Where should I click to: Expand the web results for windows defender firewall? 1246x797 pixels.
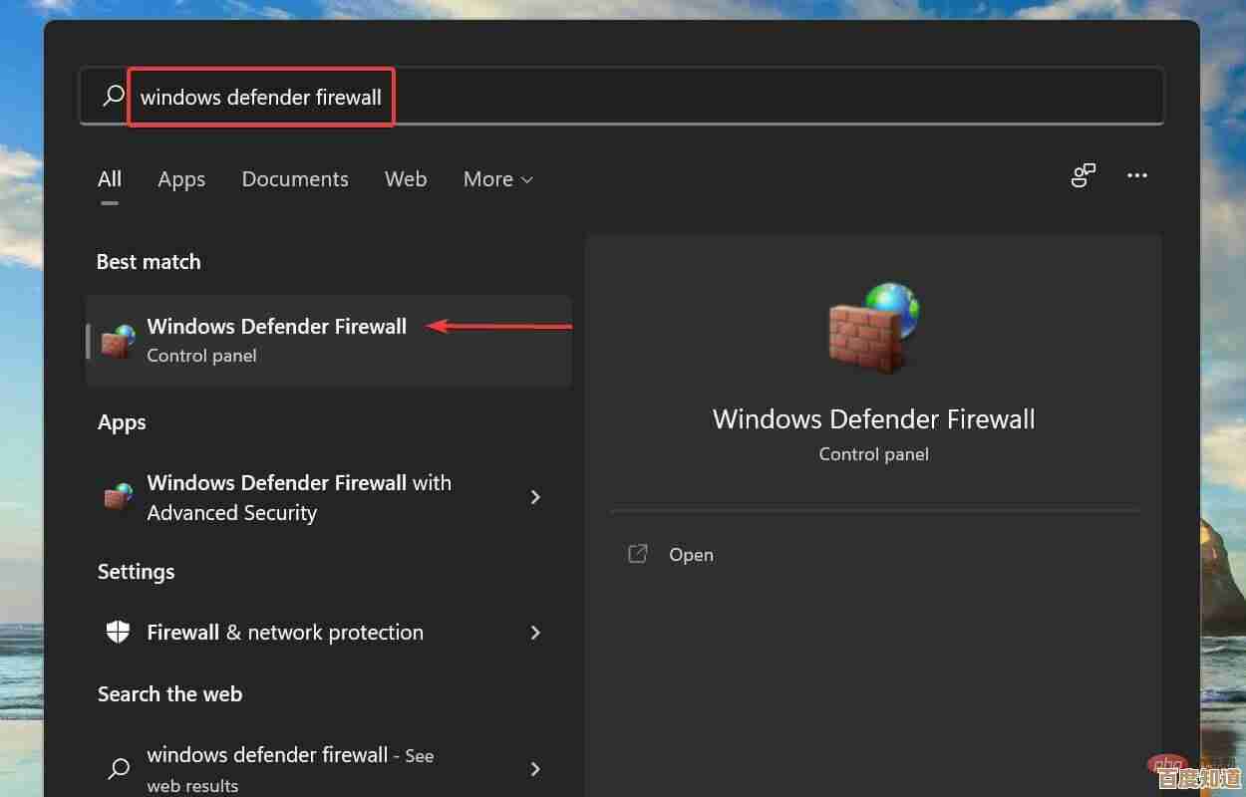(x=535, y=768)
